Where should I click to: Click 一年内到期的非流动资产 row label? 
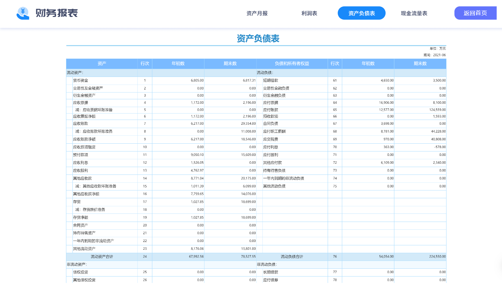pyautogui.click(x=93, y=241)
